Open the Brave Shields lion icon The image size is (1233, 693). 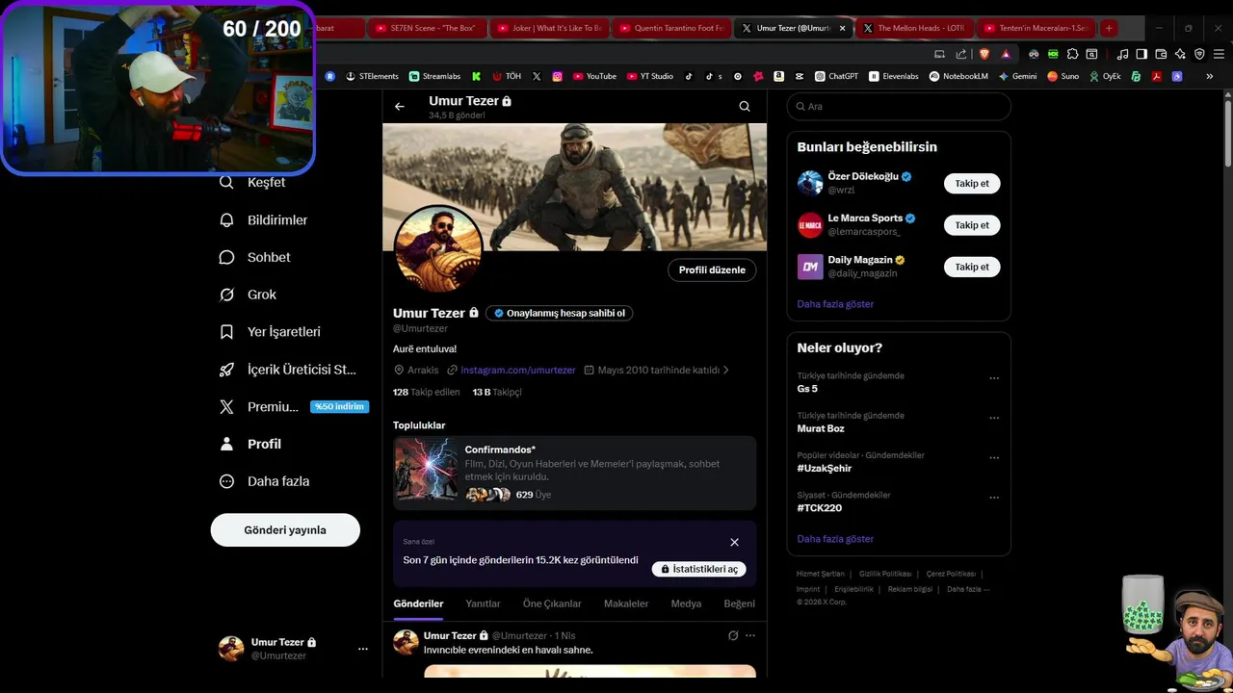point(984,54)
